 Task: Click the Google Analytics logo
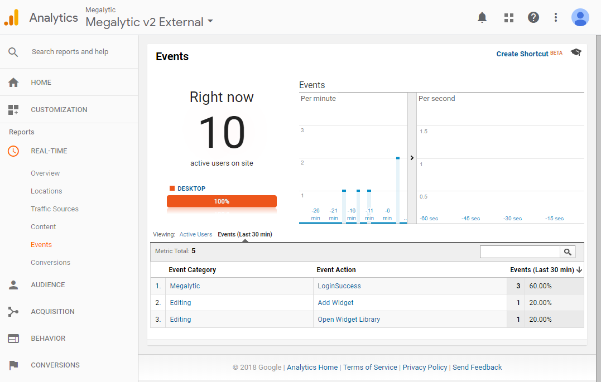click(12, 18)
